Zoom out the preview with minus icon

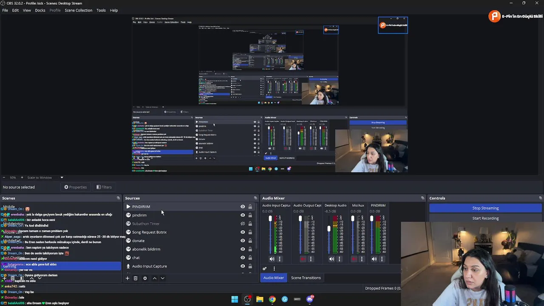point(4,178)
